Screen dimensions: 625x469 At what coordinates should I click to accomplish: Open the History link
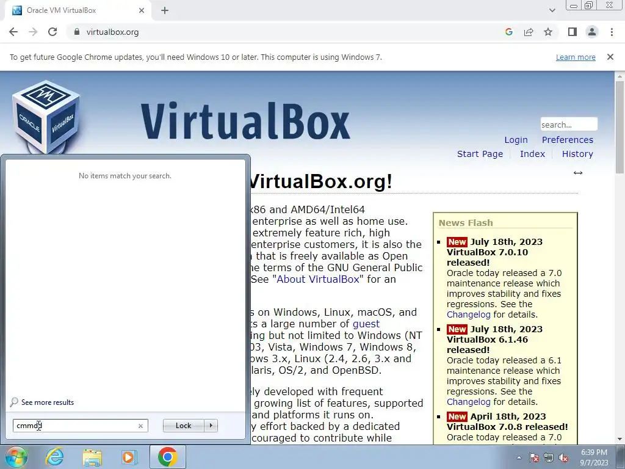coord(577,154)
